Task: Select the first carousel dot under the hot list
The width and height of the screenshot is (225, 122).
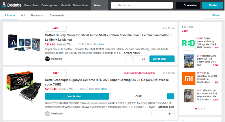Action: click(x=196, y=109)
